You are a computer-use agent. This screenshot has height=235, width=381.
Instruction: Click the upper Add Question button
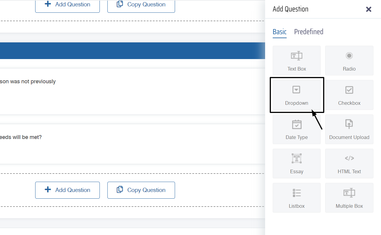(x=67, y=5)
